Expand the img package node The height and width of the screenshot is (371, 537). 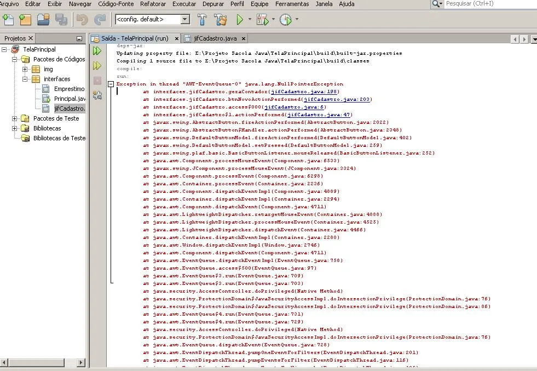click(25, 69)
